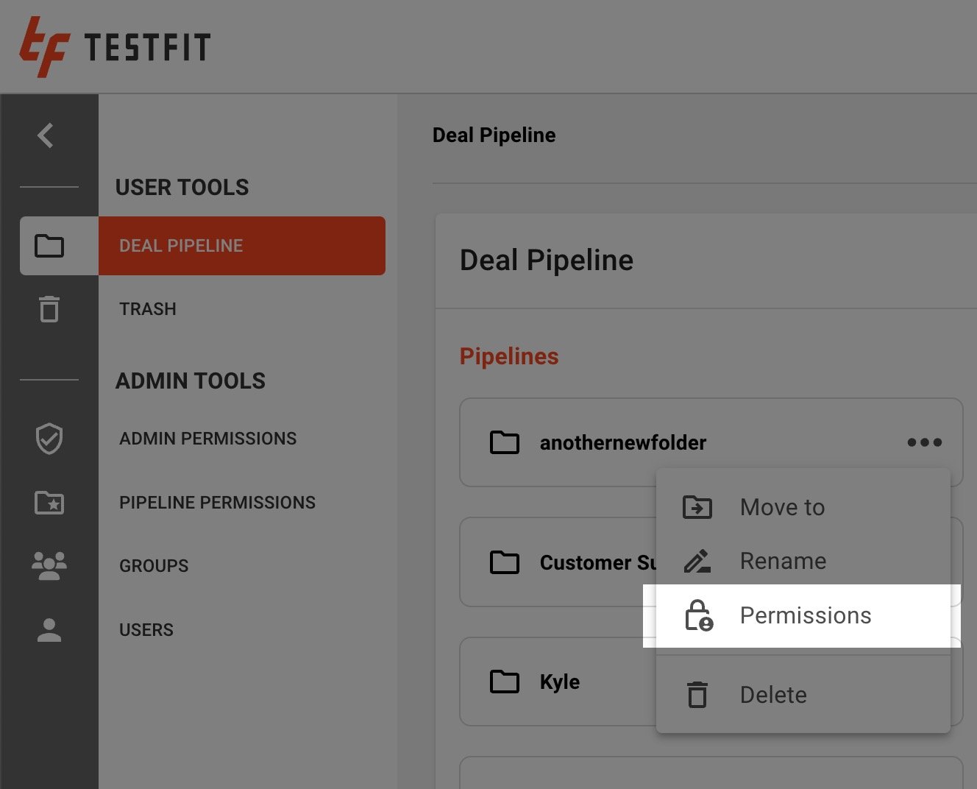Click the Rename pencil icon
This screenshot has height=789, width=977.
697,560
